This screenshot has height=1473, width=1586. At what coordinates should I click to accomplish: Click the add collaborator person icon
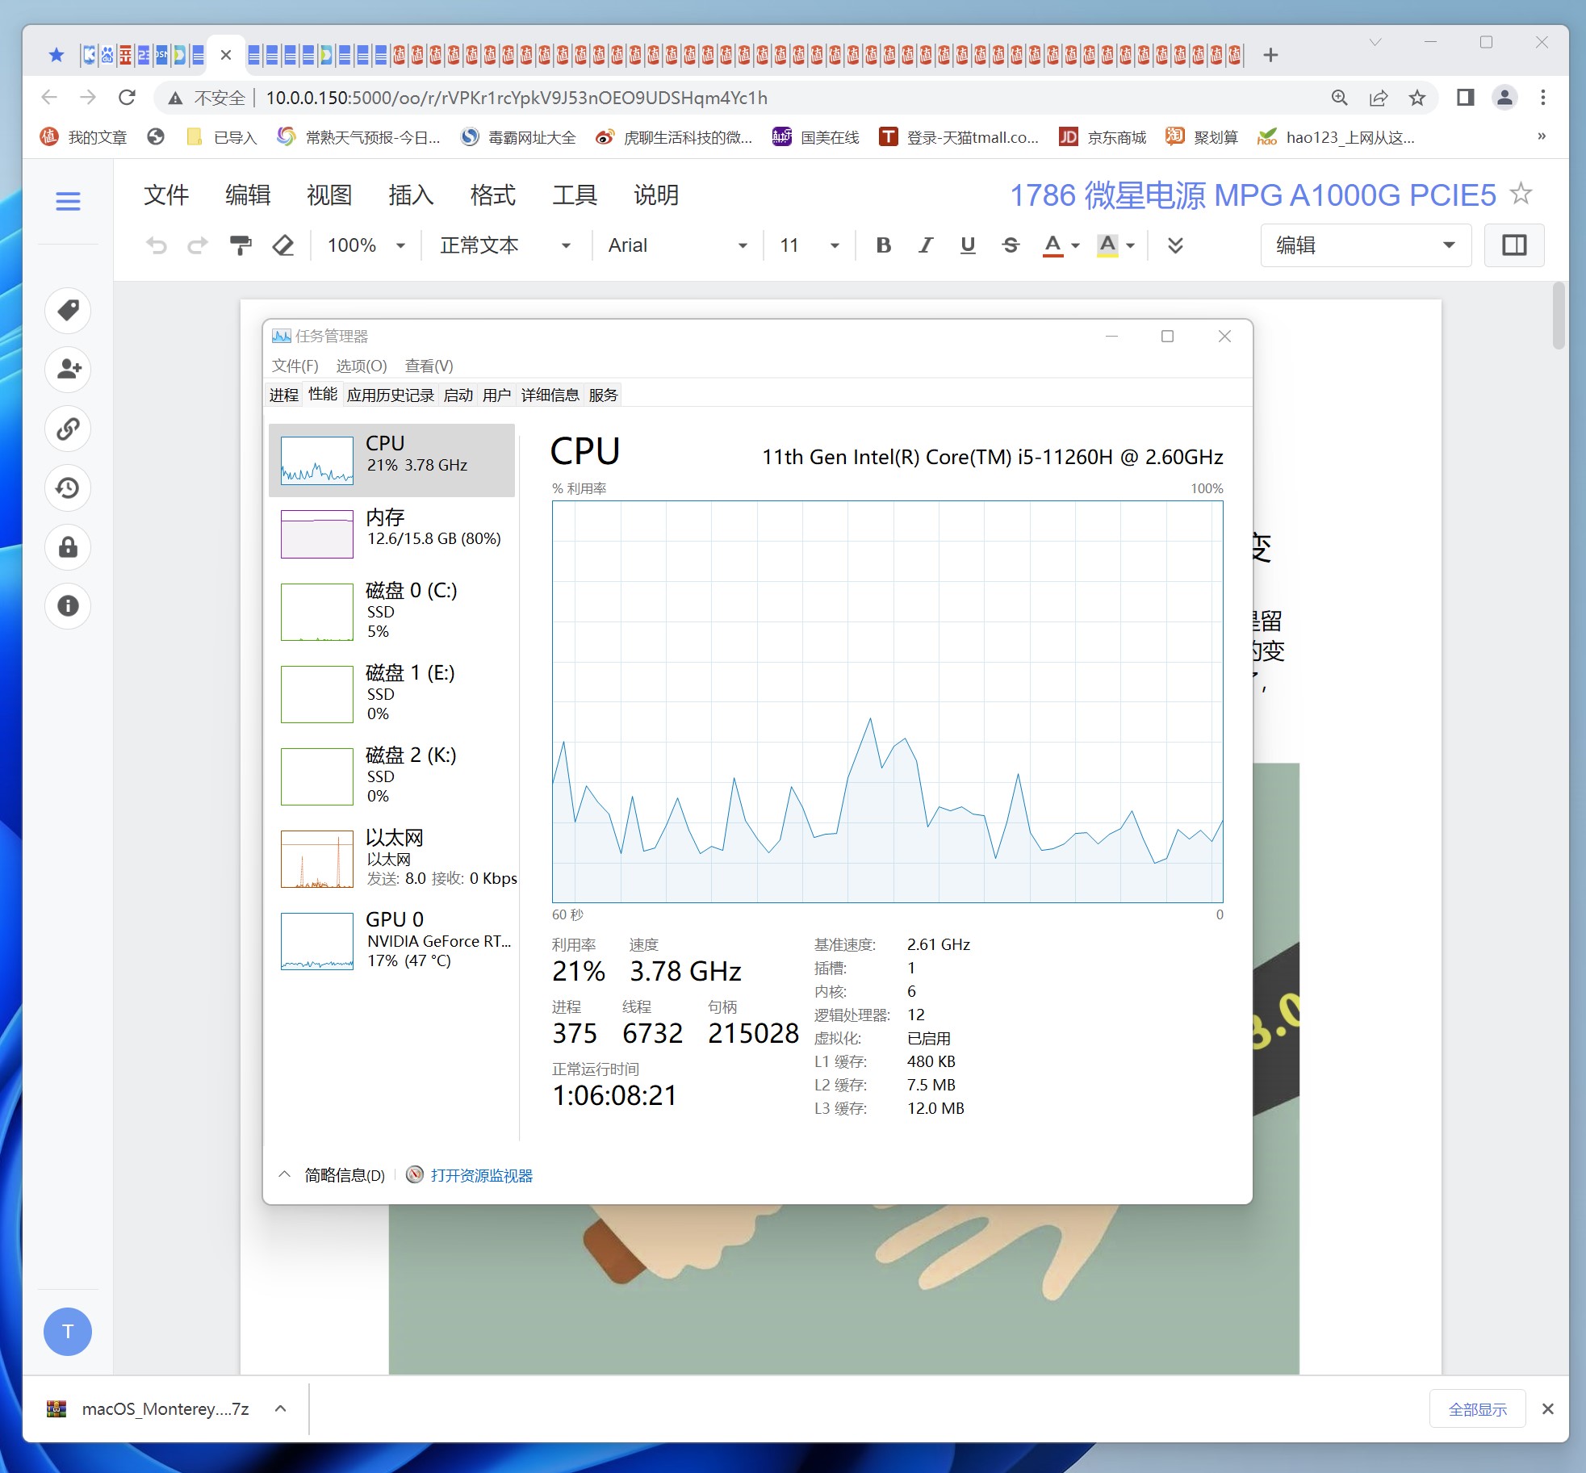[x=68, y=370]
